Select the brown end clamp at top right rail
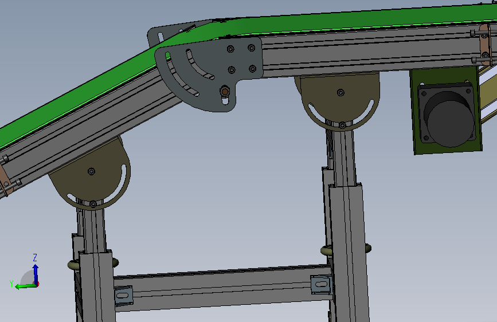Viewport: 497px width, 322px height. point(485,44)
